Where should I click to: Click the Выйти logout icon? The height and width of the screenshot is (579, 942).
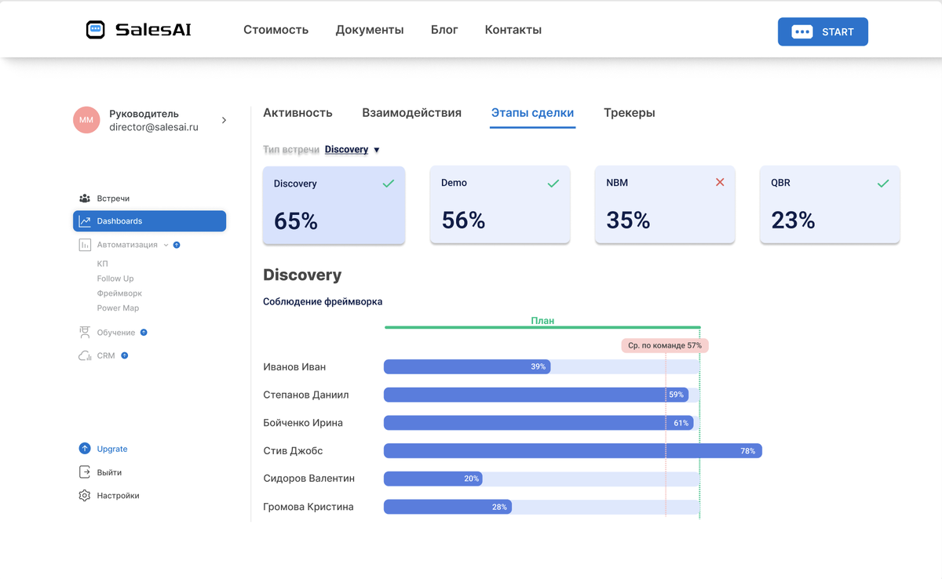[x=85, y=472]
